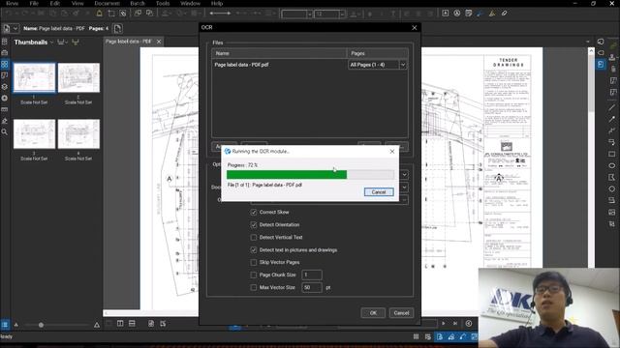Click the text box tool icon in top toolbar

(x=446, y=14)
